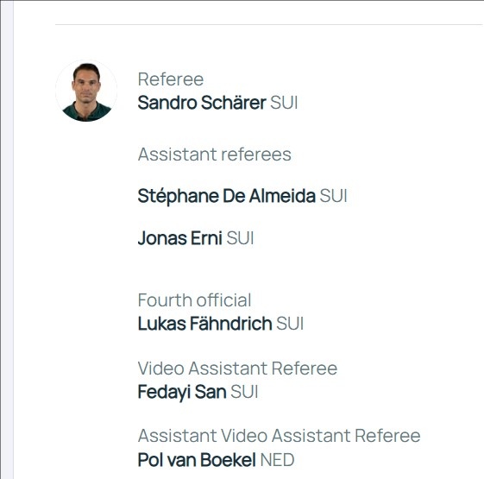Click the Video Assistant Referee heading
484x479 pixels.
point(237,369)
